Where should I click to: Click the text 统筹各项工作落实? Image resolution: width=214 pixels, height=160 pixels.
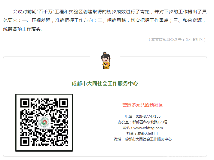point(22,29)
